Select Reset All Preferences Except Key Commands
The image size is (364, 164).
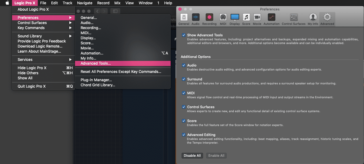[x=123, y=72]
